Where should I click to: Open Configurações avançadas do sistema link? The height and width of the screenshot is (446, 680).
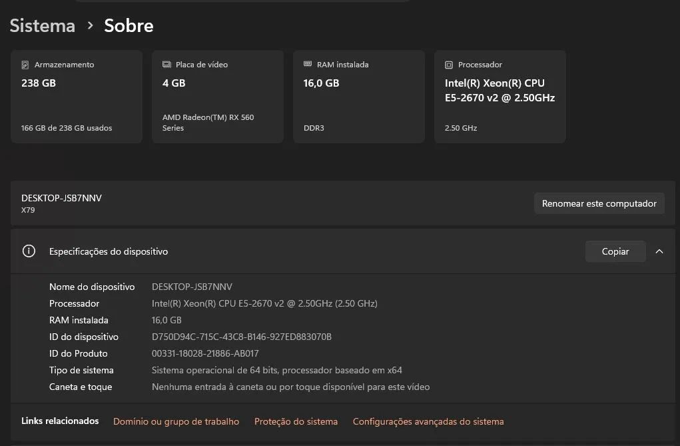point(428,421)
